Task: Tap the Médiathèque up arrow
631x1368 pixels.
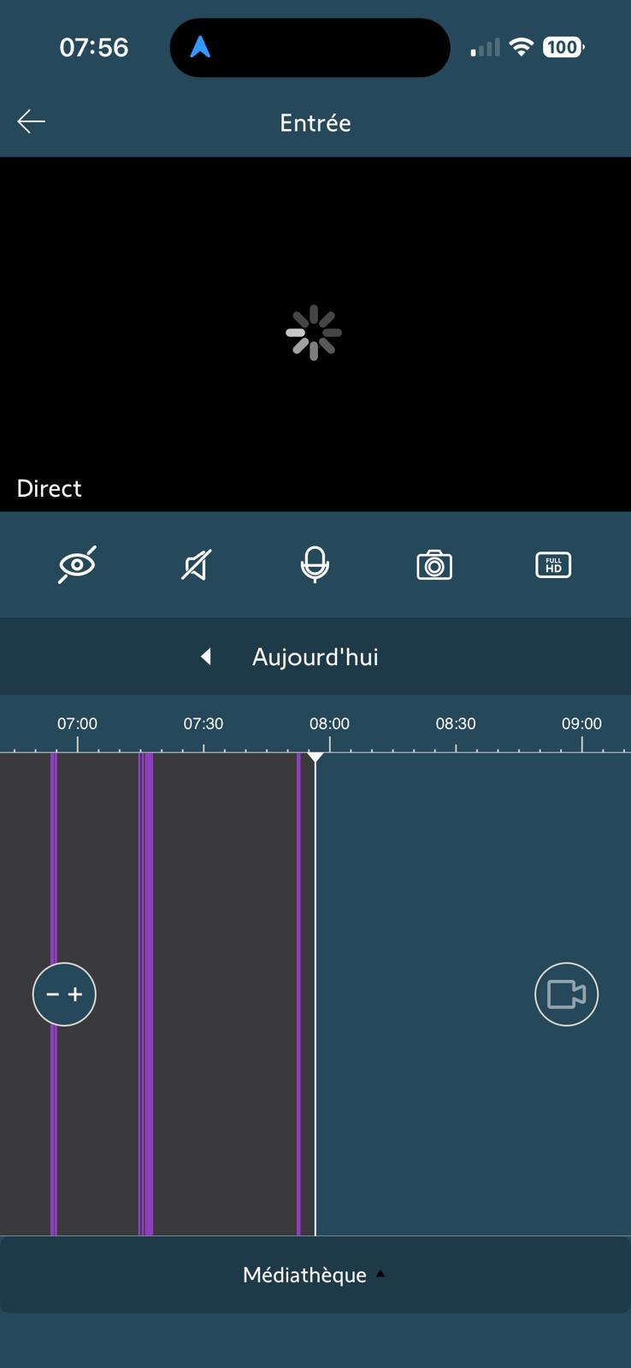Action: [x=380, y=1274]
